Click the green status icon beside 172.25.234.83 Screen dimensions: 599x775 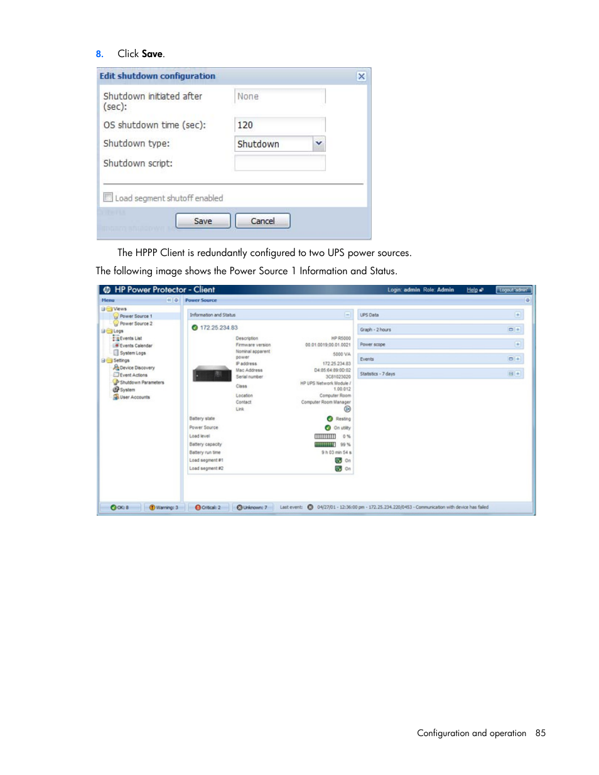[x=195, y=328]
